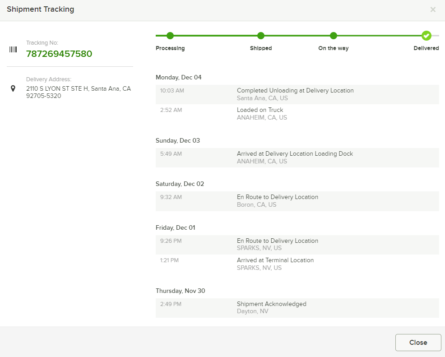The image size is (445, 357).
Task: Select the Loaded on Truck event row
Action: click(297, 114)
